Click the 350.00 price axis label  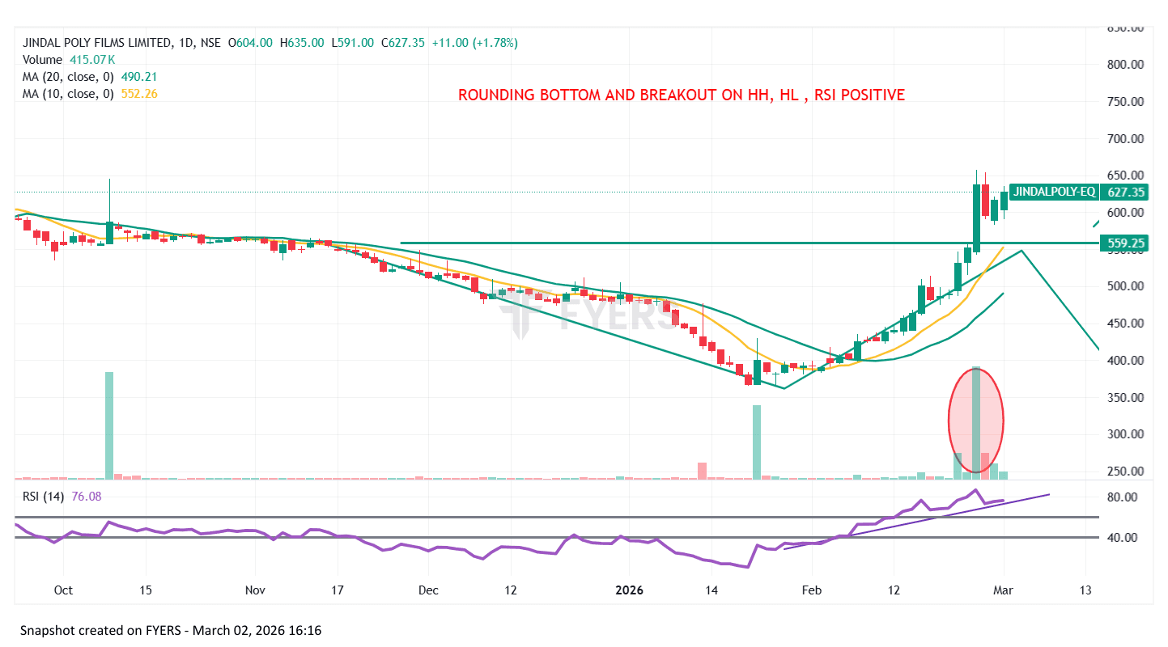pos(1125,398)
